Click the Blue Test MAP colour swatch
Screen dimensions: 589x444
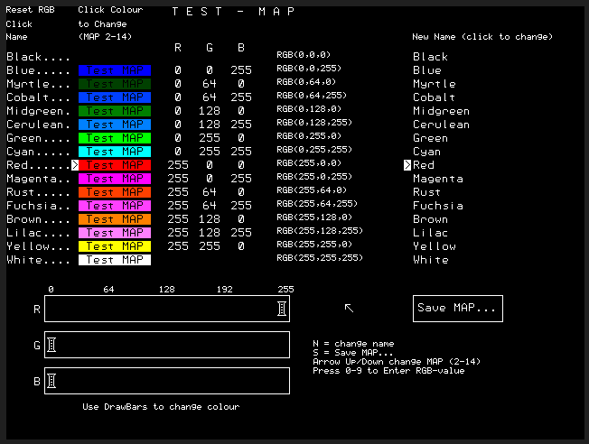(115, 70)
